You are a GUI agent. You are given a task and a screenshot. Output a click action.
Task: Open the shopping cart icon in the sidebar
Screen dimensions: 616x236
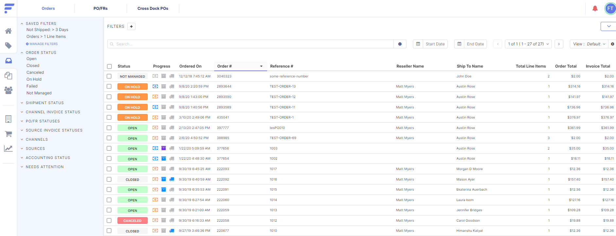[9, 134]
